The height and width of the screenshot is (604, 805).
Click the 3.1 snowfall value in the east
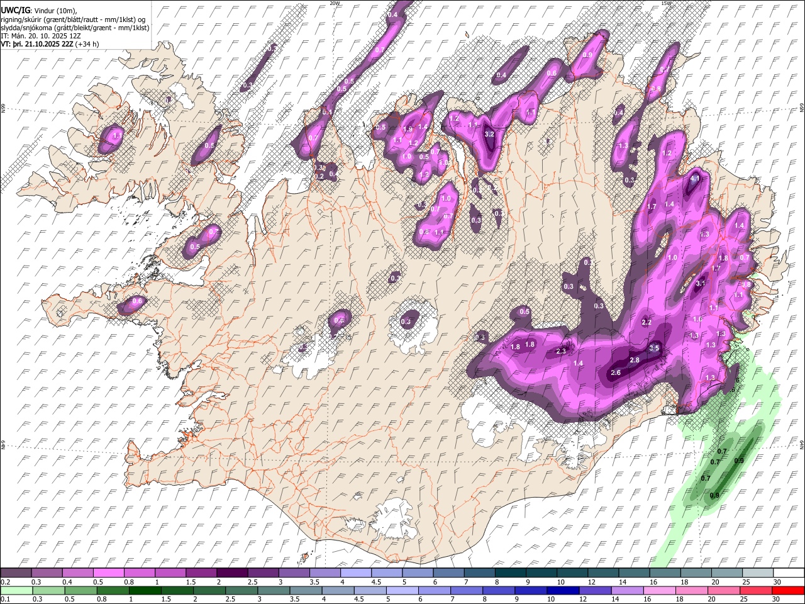click(x=701, y=283)
